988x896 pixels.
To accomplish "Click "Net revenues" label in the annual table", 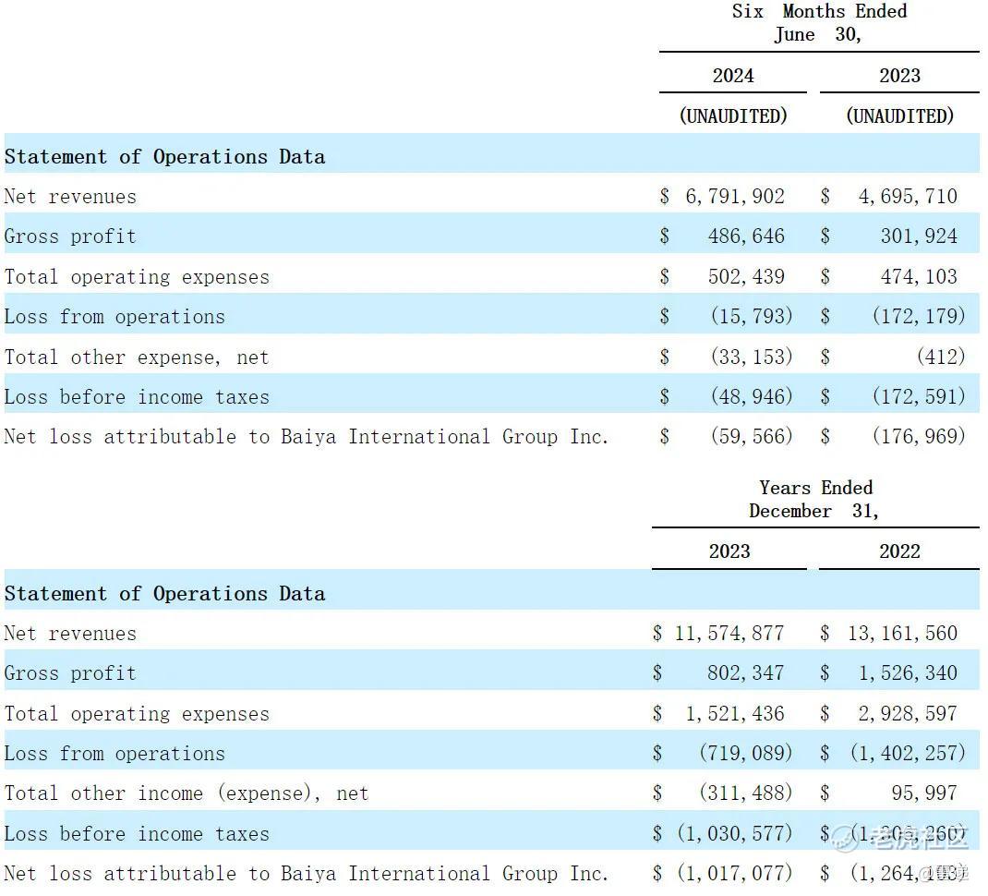I will pyautogui.click(x=70, y=634).
